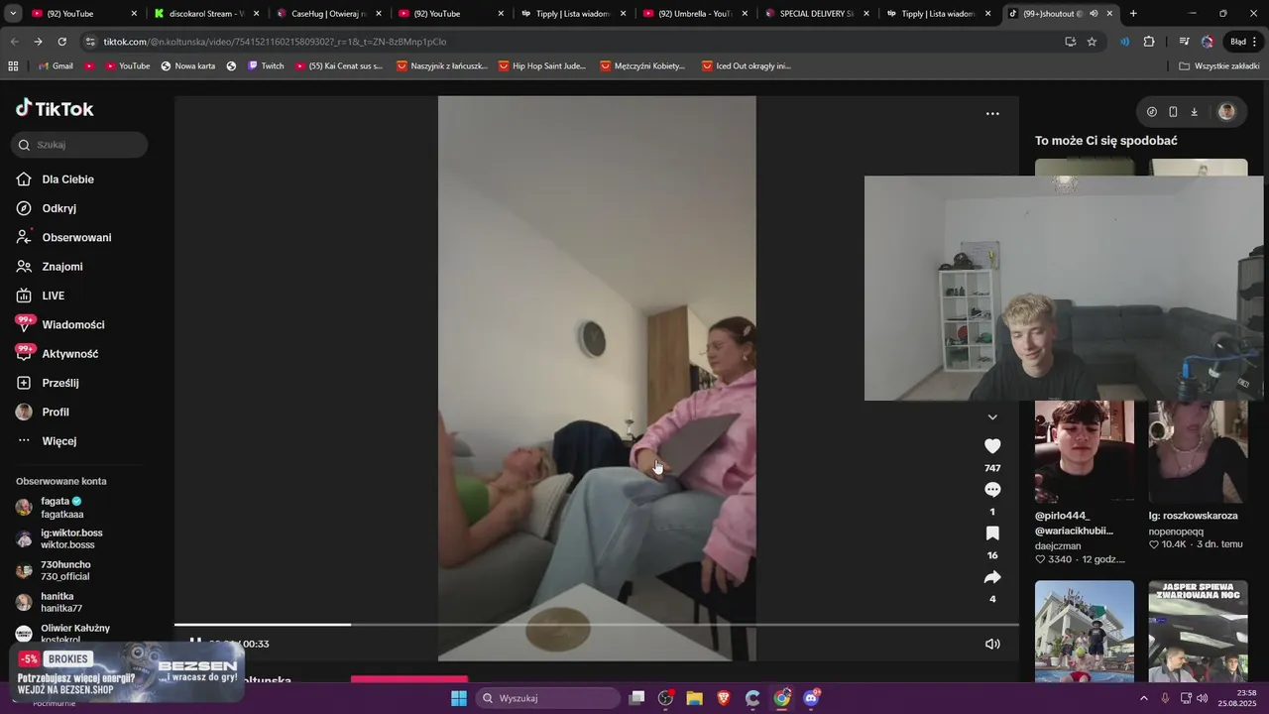Go to next video with down chevron

pyautogui.click(x=992, y=417)
